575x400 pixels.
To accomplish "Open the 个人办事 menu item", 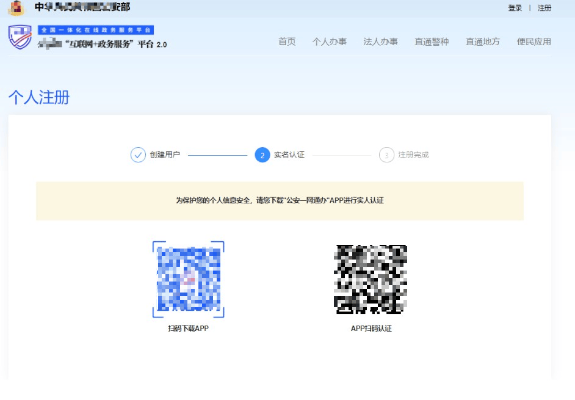I will coord(329,42).
